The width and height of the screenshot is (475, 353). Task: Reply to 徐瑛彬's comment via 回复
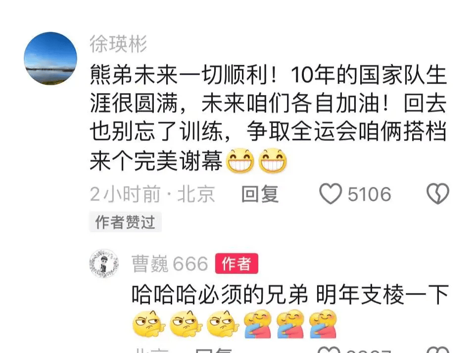click(x=260, y=194)
